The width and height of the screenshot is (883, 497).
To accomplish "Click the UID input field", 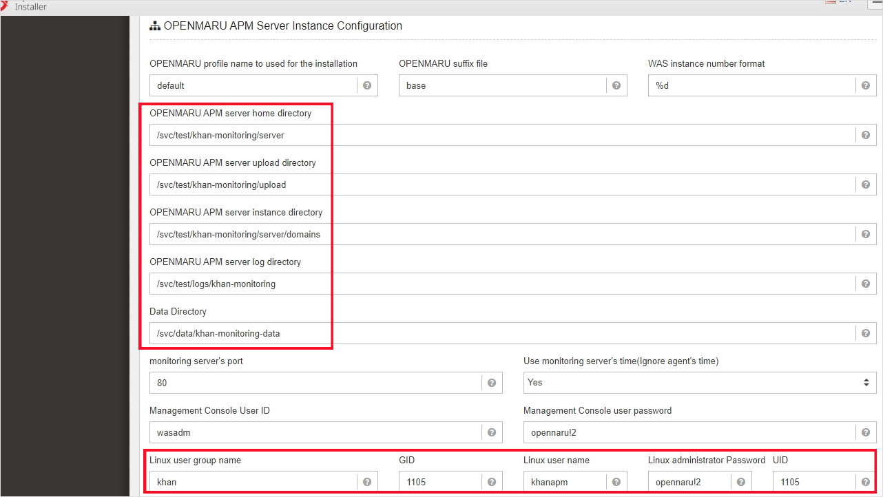I will [813, 482].
